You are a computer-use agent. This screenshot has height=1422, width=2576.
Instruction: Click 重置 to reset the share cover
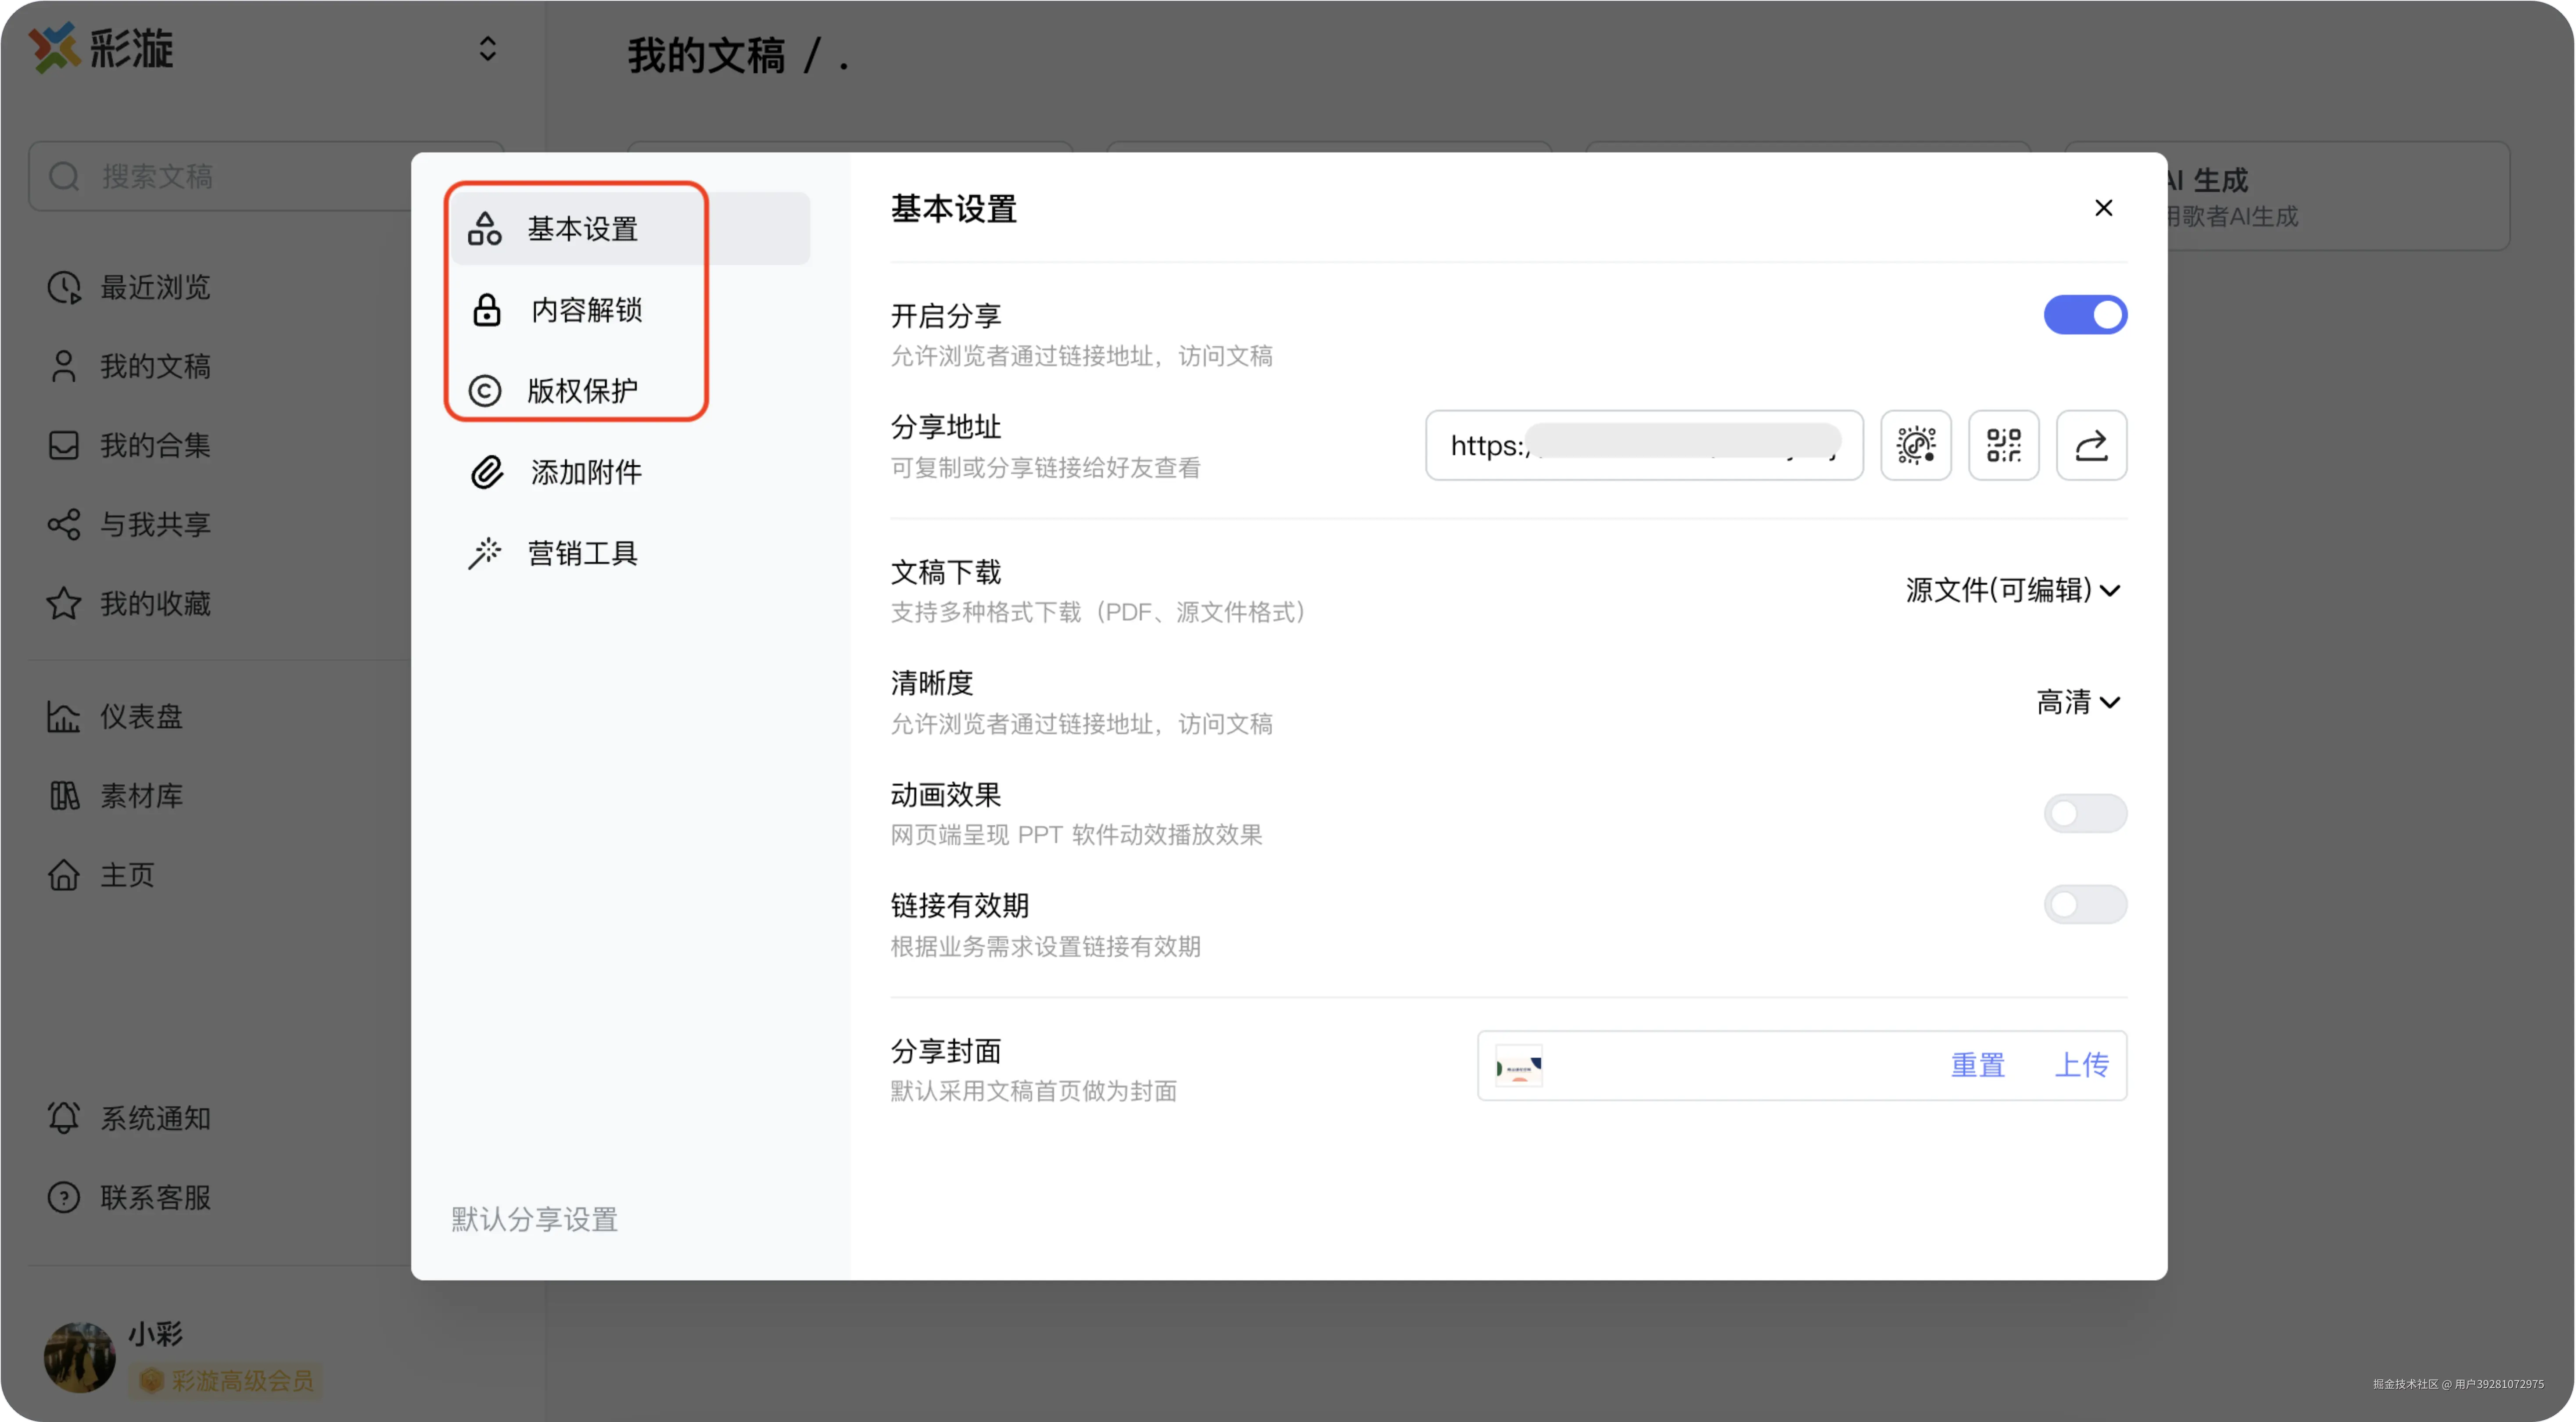click(1977, 1065)
